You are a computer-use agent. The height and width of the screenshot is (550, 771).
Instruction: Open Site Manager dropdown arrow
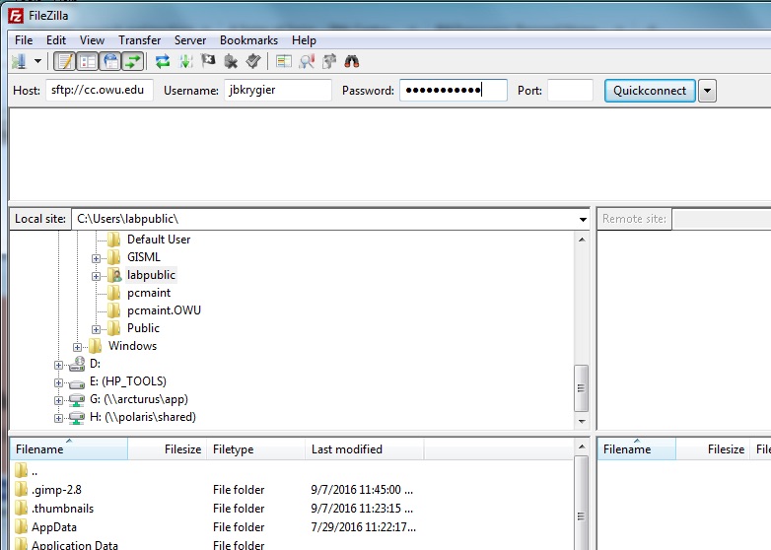(37, 61)
